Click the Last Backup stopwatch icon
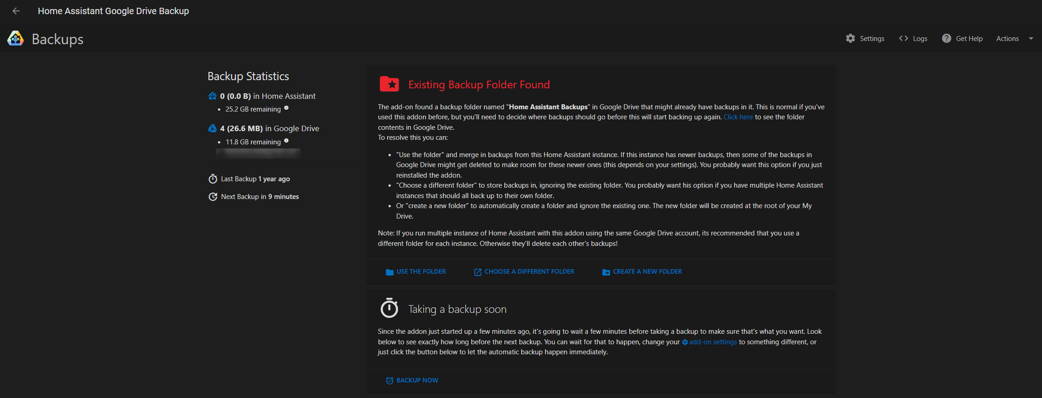This screenshot has width=1042, height=398. tap(213, 179)
